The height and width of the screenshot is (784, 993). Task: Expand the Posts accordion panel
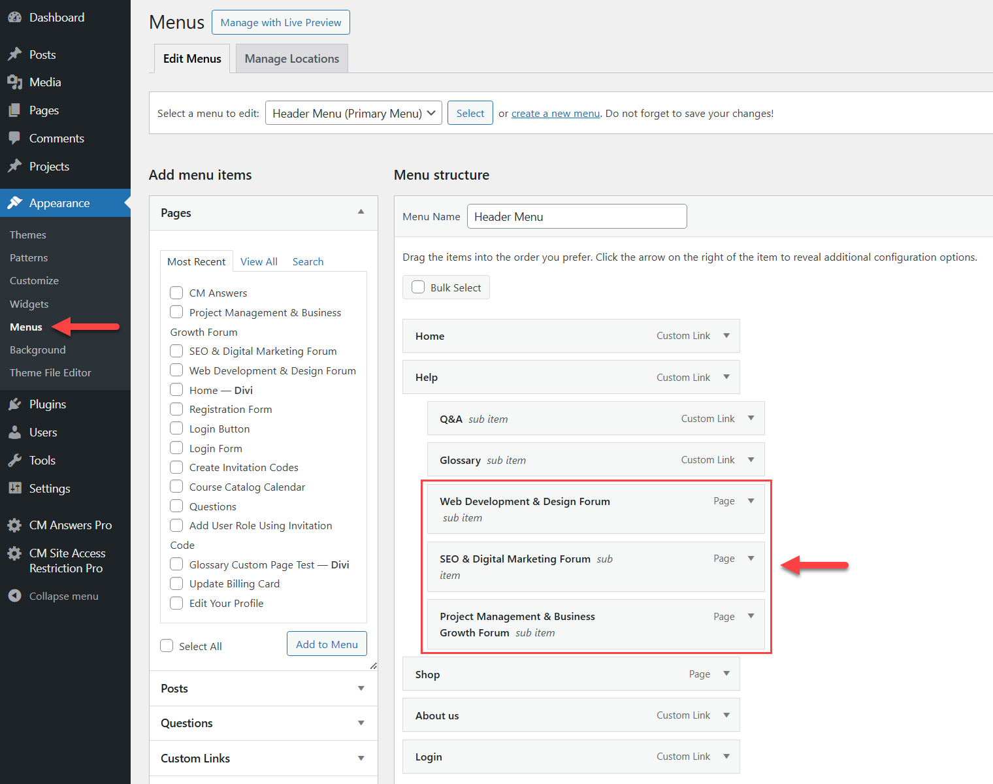coord(263,689)
